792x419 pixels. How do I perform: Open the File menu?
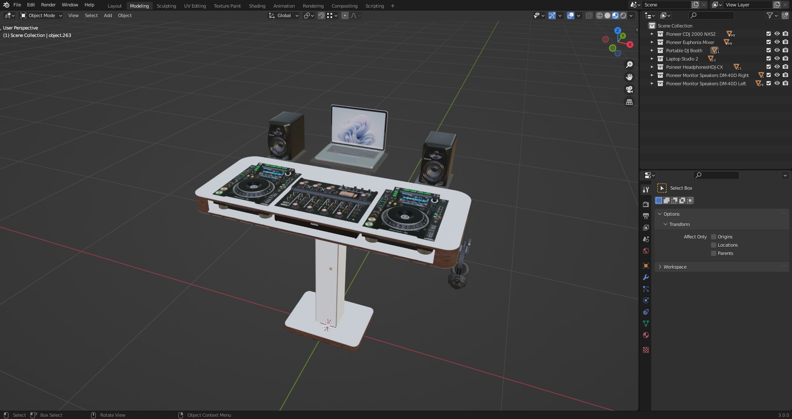tap(17, 5)
